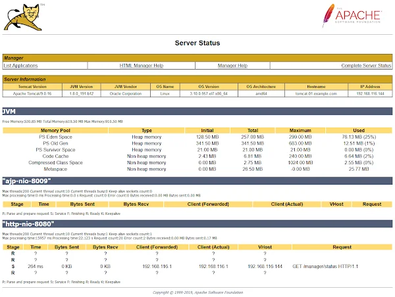This screenshot has width=395, height=297.
Task: Click the Maximum column header
Action: (300, 130)
